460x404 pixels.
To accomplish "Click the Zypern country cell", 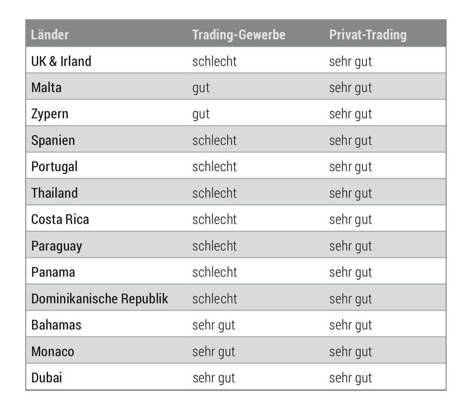I will (49, 114).
